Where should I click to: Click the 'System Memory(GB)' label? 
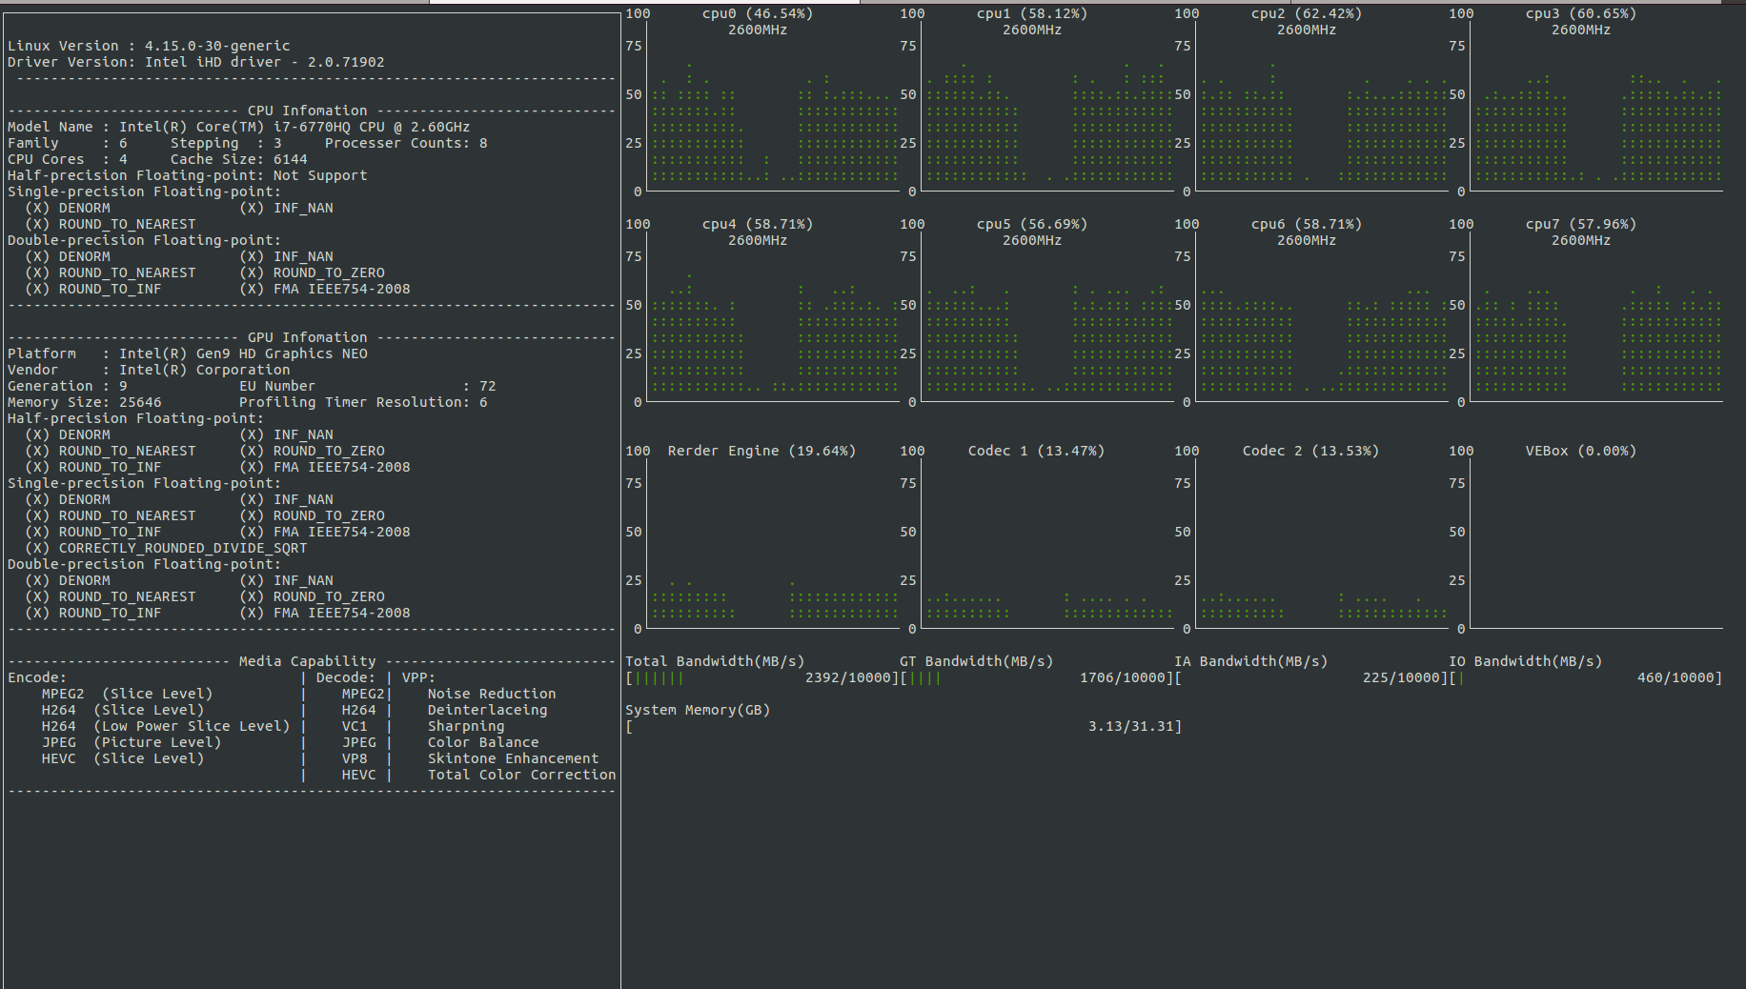[698, 710]
